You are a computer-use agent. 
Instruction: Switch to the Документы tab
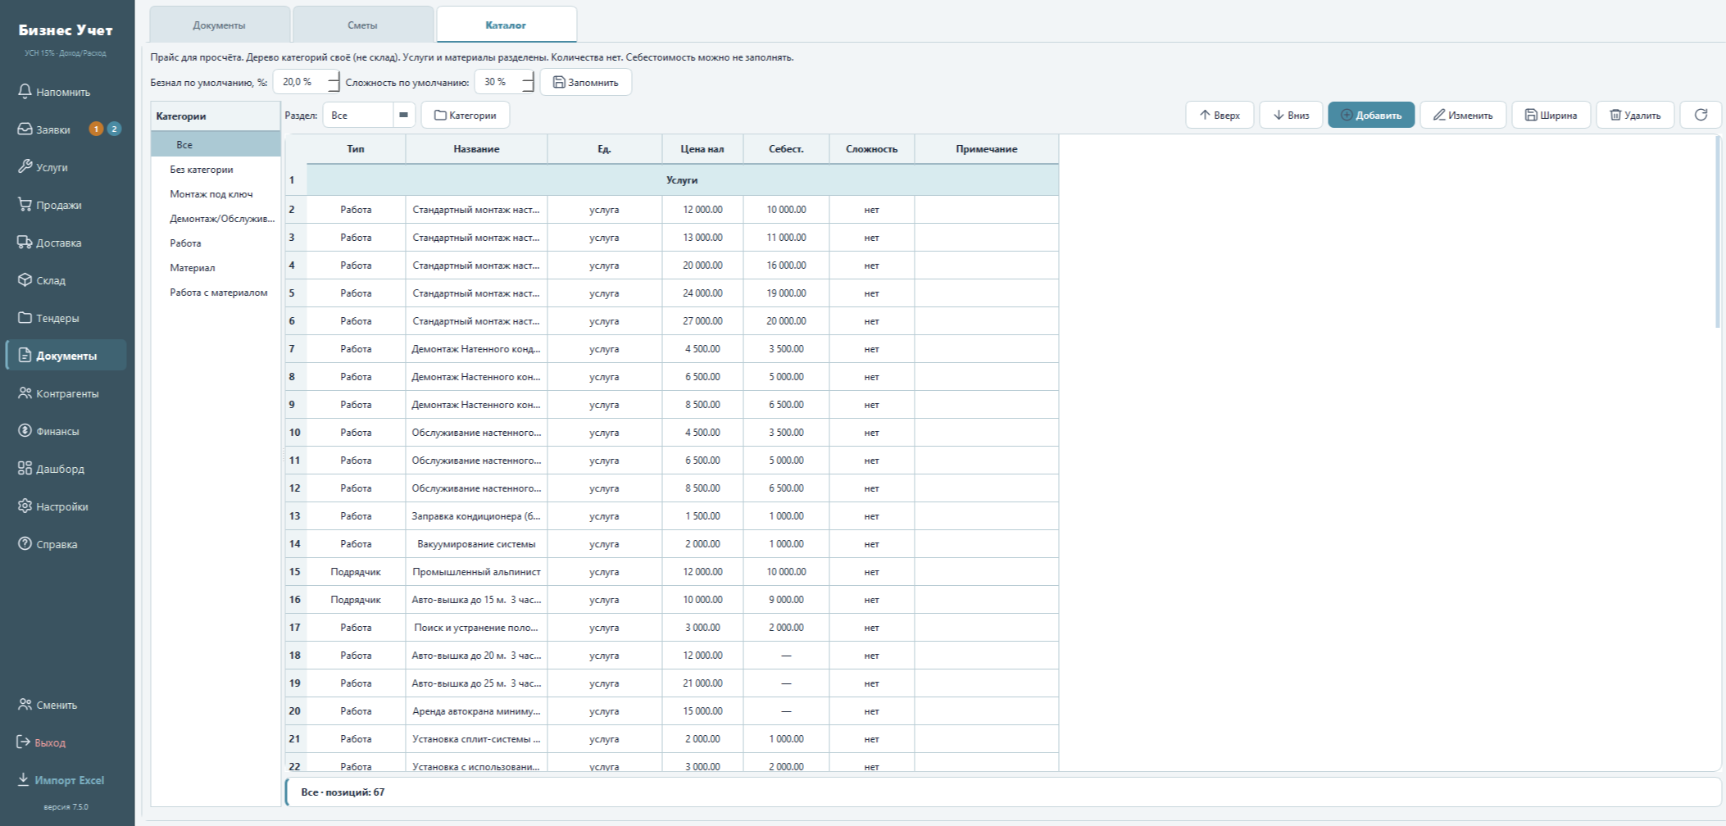point(219,25)
